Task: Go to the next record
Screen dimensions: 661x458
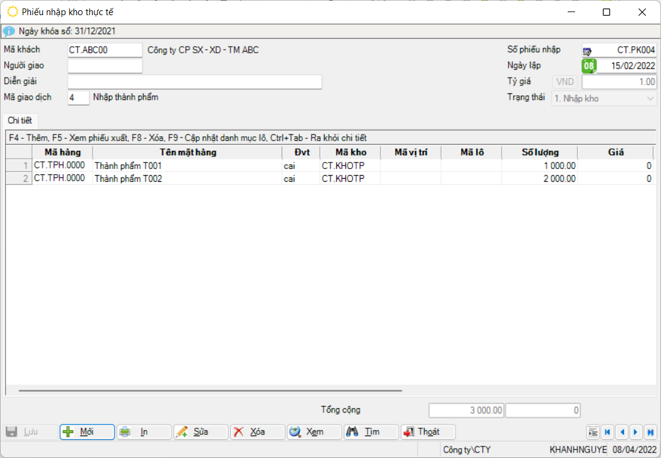Action: click(636, 432)
